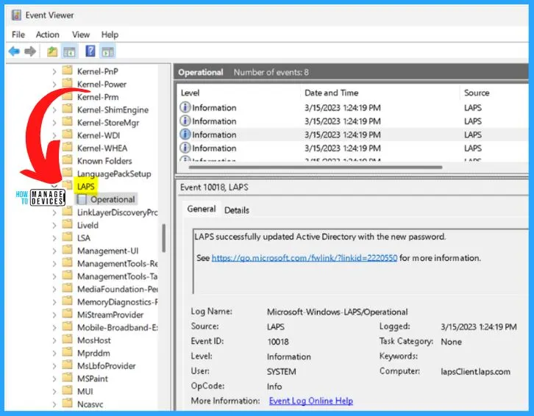
Task: Sort events by Date and Time column
Action: pos(331,93)
